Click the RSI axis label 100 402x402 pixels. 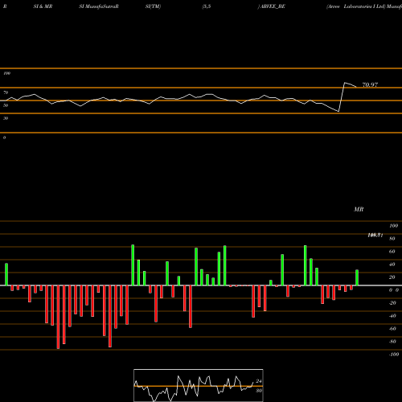[x=7, y=73]
